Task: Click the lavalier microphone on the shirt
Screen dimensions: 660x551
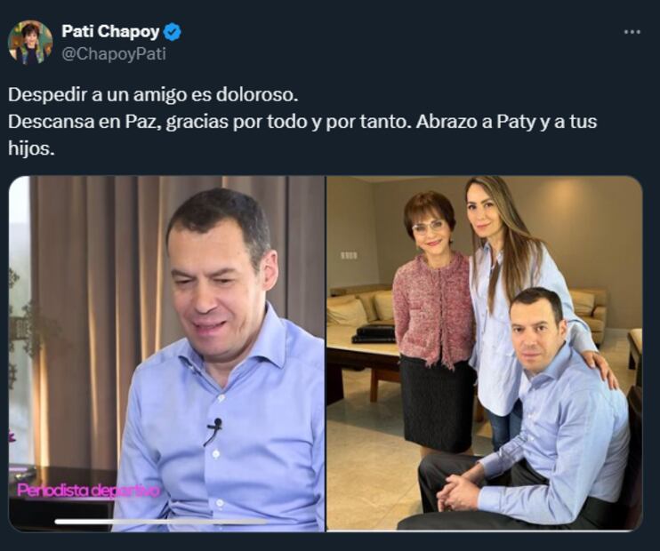Action: click(x=214, y=431)
